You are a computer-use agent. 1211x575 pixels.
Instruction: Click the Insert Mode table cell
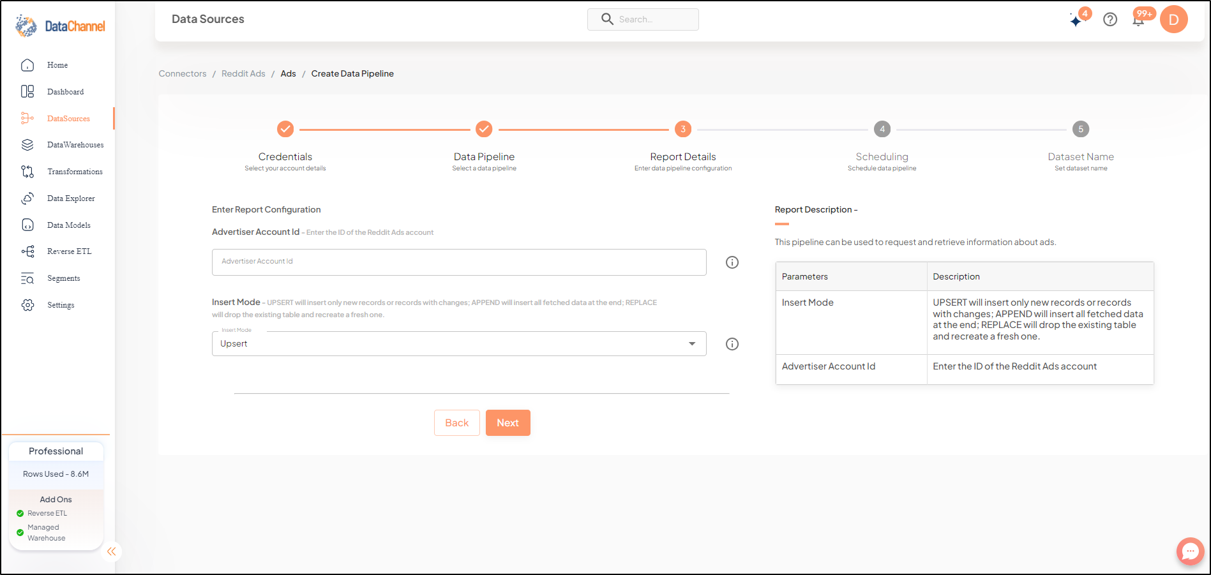851,322
